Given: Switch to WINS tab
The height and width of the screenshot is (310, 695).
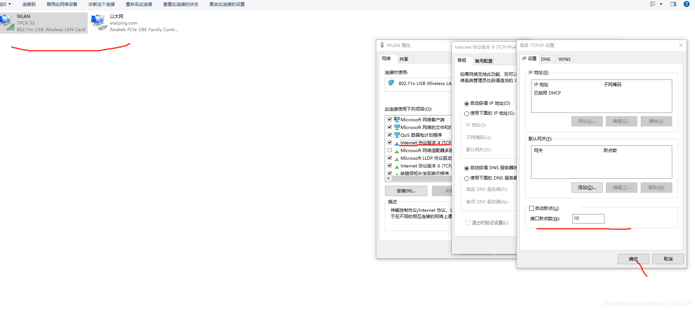Looking at the screenshot, I should click(564, 59).
